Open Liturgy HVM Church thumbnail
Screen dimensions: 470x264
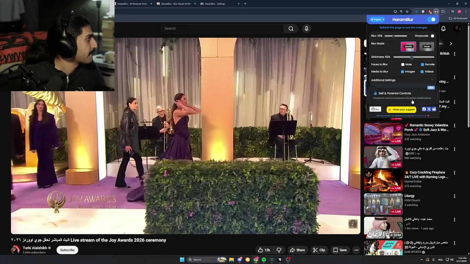pos(383,203)
